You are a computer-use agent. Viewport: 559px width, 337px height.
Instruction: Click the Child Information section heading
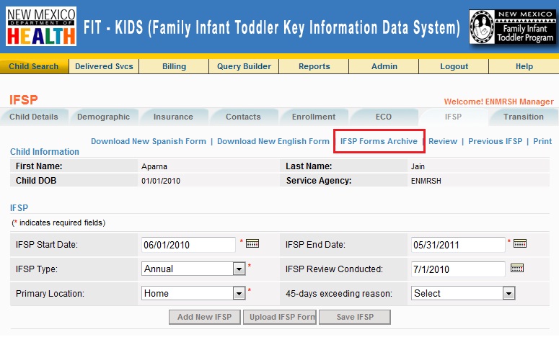coord(45,152)
